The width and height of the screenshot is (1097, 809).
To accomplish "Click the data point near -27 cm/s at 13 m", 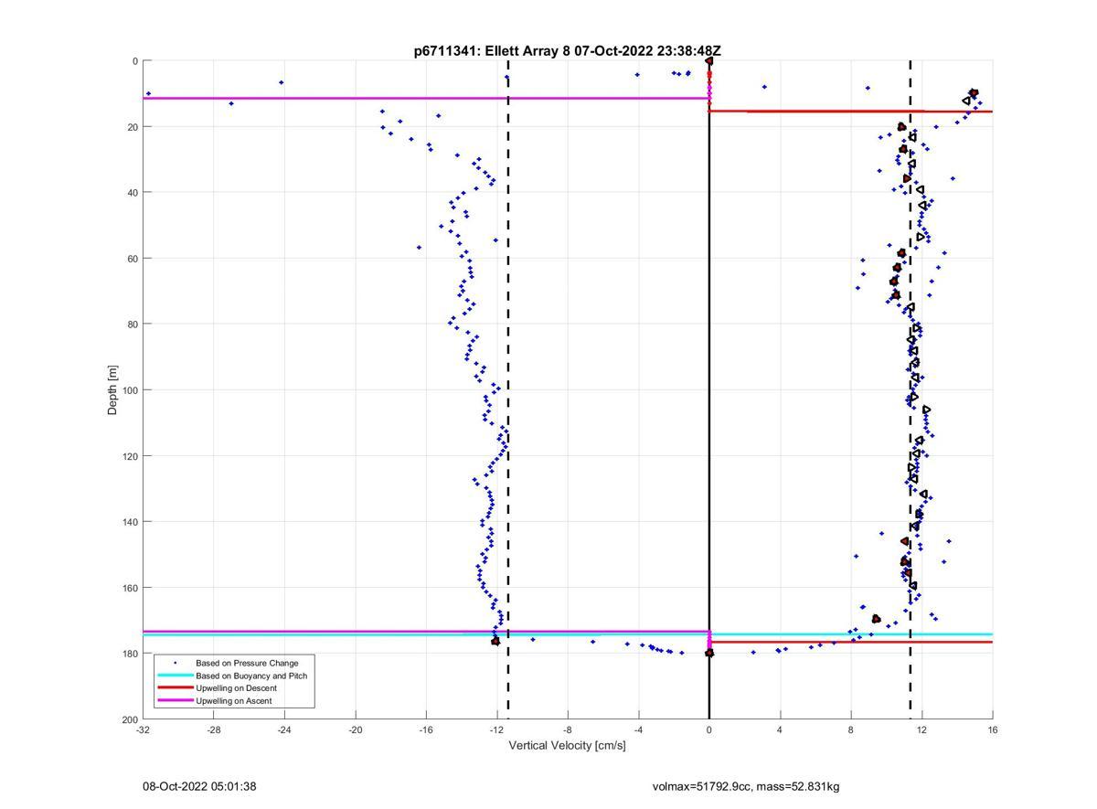I will [x=231, y=103].
